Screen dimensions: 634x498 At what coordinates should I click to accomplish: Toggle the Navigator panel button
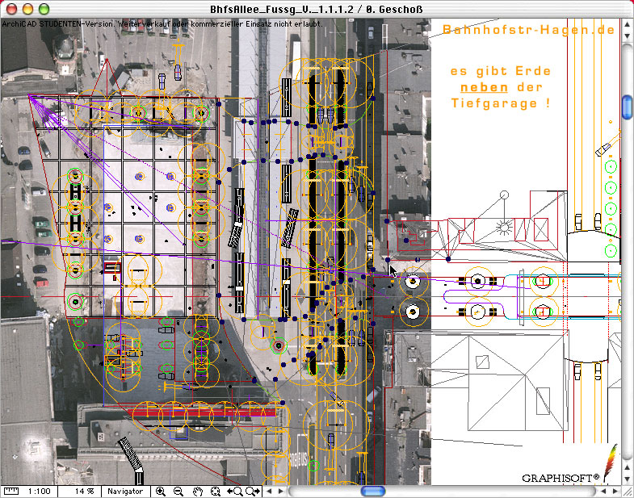click(x=124, y=491)
